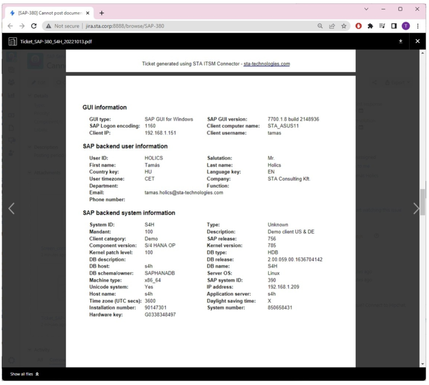Click SAP backend system information heading
The width and height of the screenshot is (429, 385).
click(129, 213)
